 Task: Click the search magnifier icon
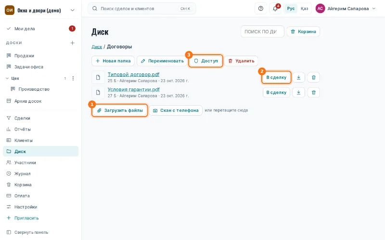94,9
